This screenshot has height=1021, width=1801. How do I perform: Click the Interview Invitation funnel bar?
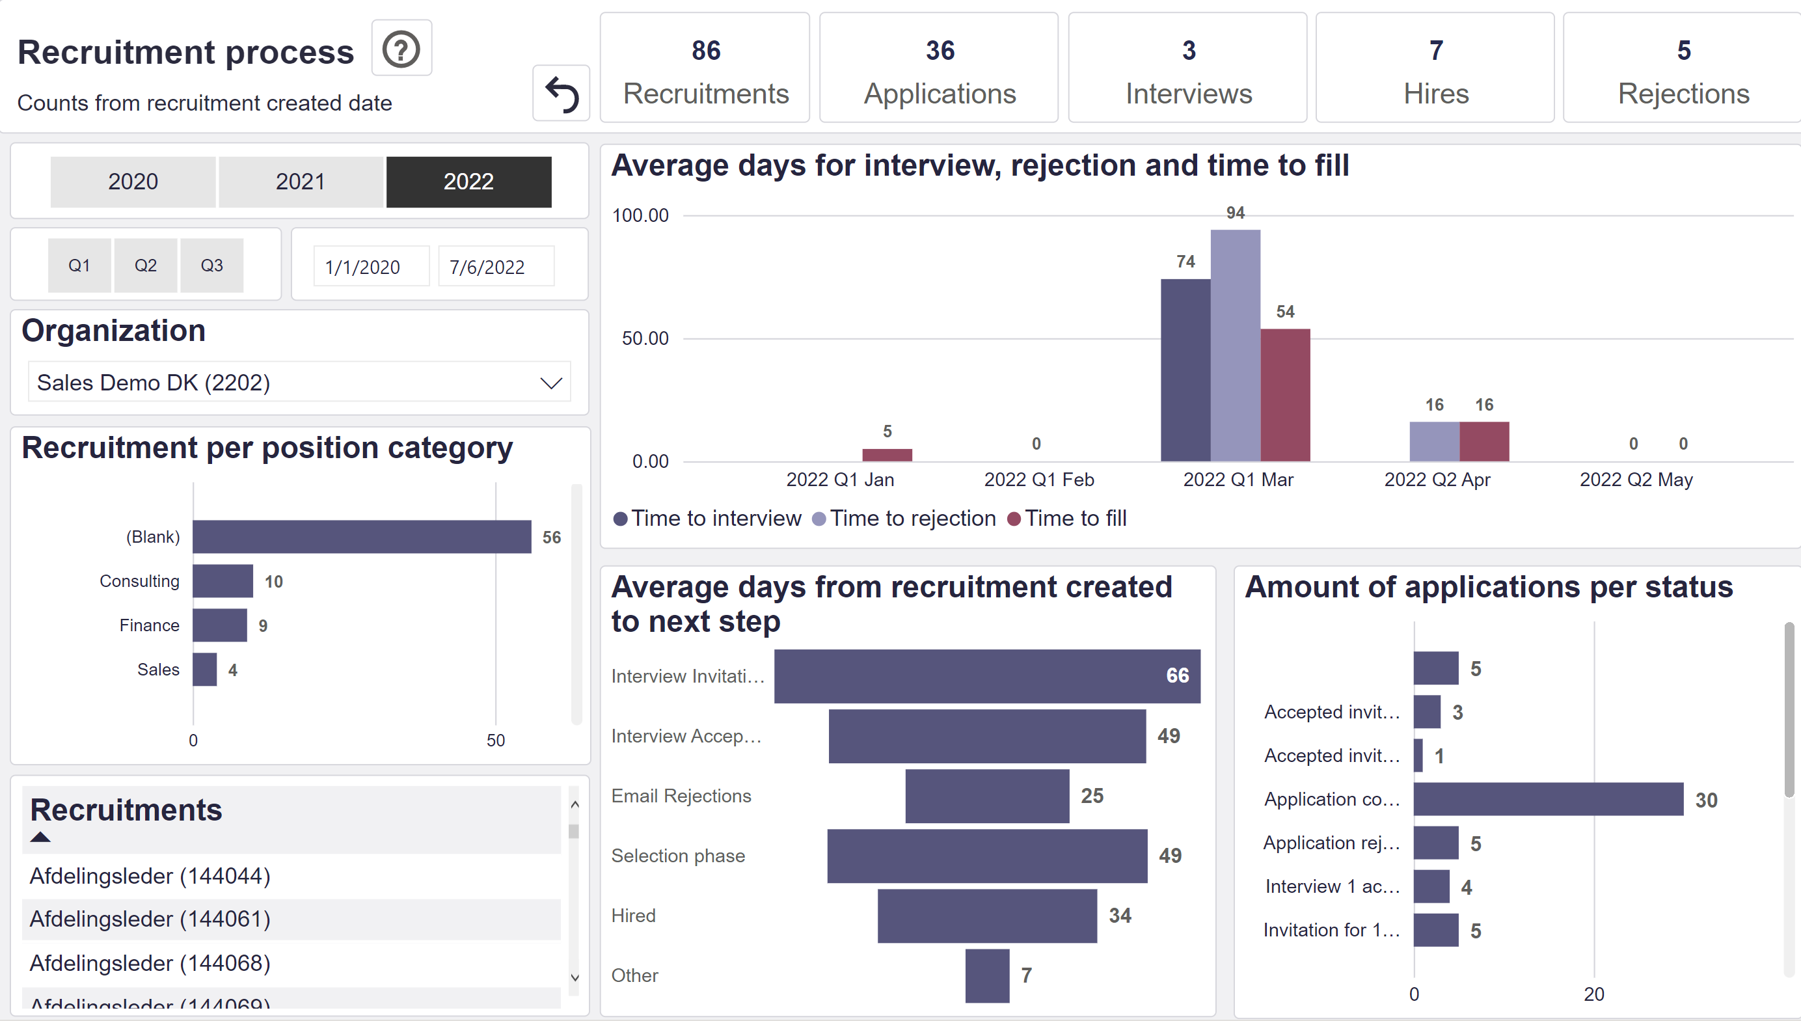point(987,676)
